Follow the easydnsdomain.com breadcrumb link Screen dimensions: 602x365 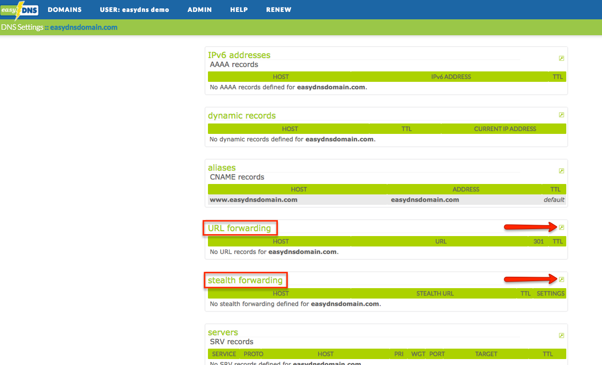click(x=84, y=27)
